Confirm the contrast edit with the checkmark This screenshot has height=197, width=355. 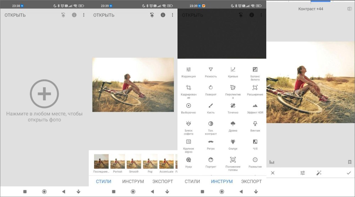point(349,173)
